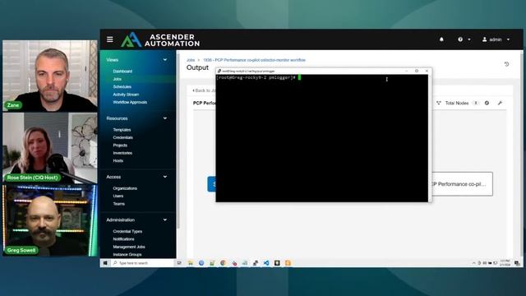The width and height of the screenshot is (526, 296).
Task: Open Credential Types in the sidebar
Action: point(127,231)
